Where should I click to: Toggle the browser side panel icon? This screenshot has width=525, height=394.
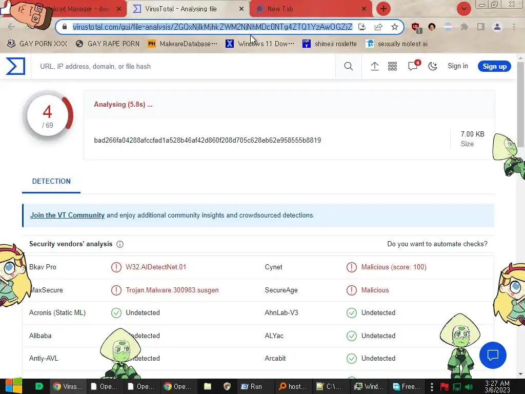tap(481, 27)
